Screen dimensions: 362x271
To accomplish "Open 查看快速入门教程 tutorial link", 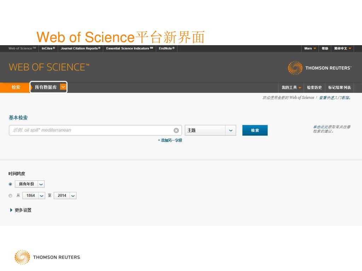I will [x=335, y=98].
